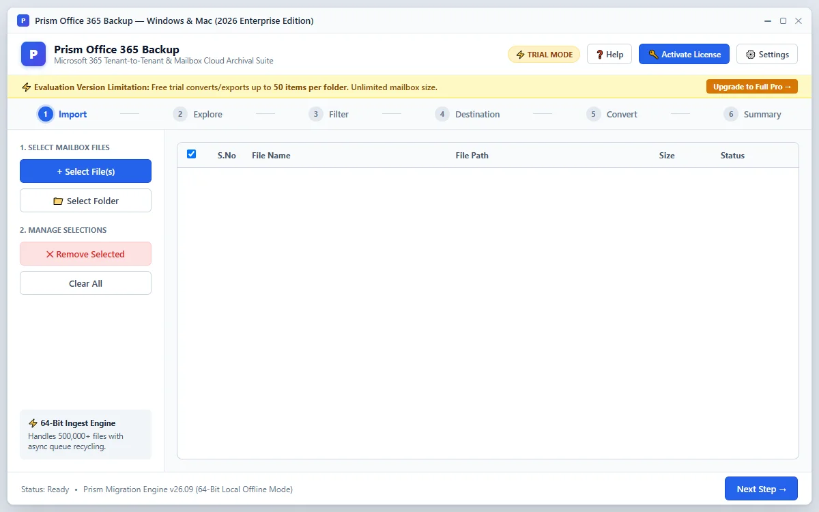Open Settings
This screenshot has width=819, height=512.
tap(767, 55)
